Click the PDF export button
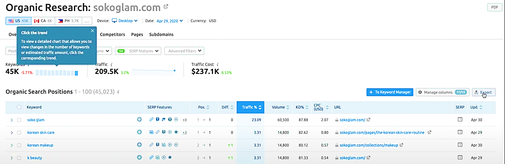This screenshot has height=164, width=505. coord(494,8)
